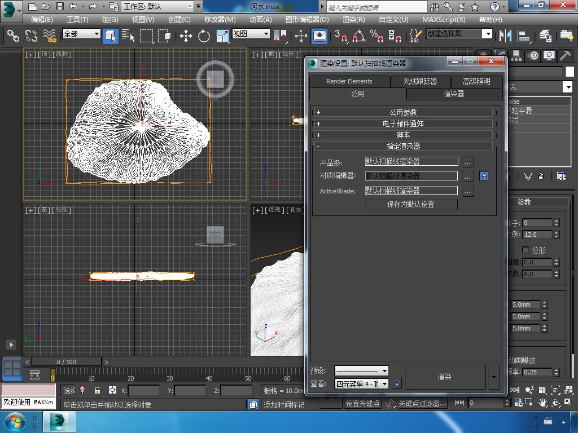
Task: Click Make Unique icon under modifier stack
Action: (x=528, y=176)
